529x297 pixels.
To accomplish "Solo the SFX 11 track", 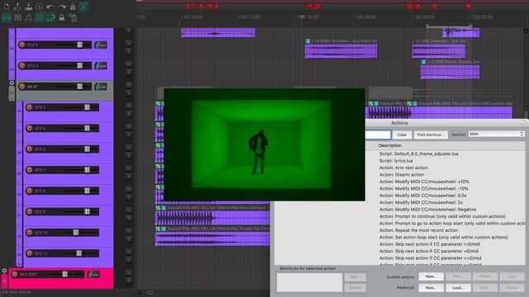I will tap(129, 260).
